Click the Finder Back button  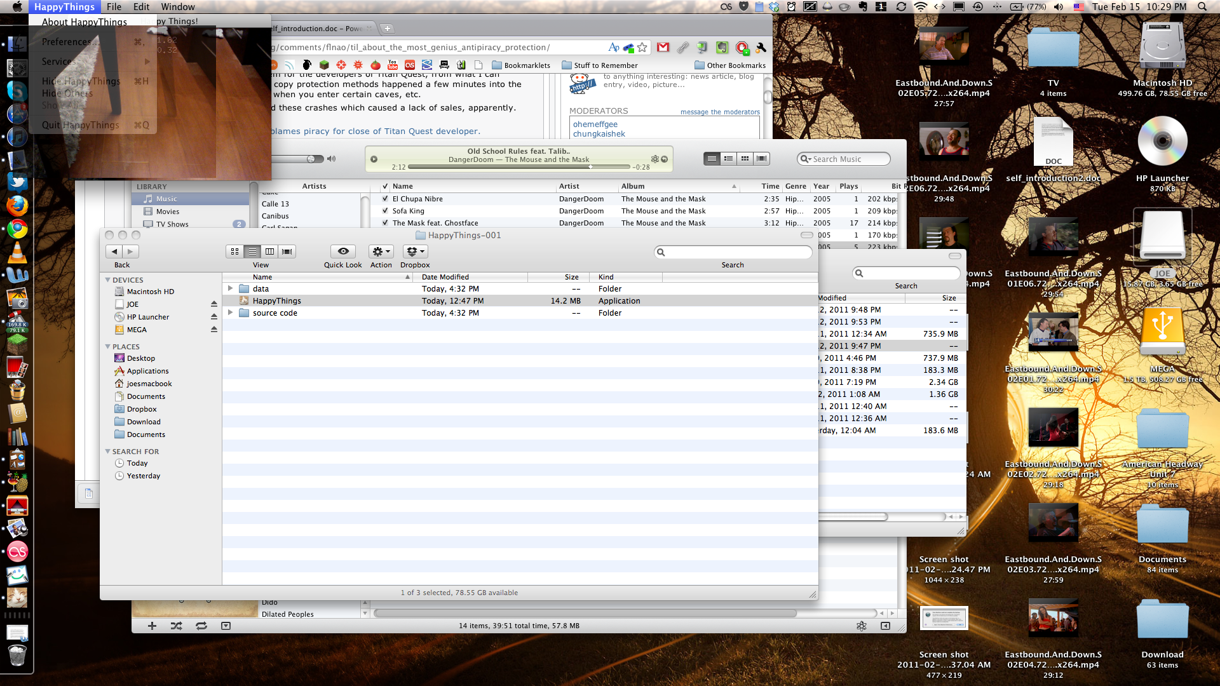point(114,252)
